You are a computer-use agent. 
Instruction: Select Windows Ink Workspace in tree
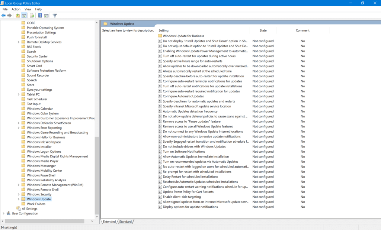(44, 142)
